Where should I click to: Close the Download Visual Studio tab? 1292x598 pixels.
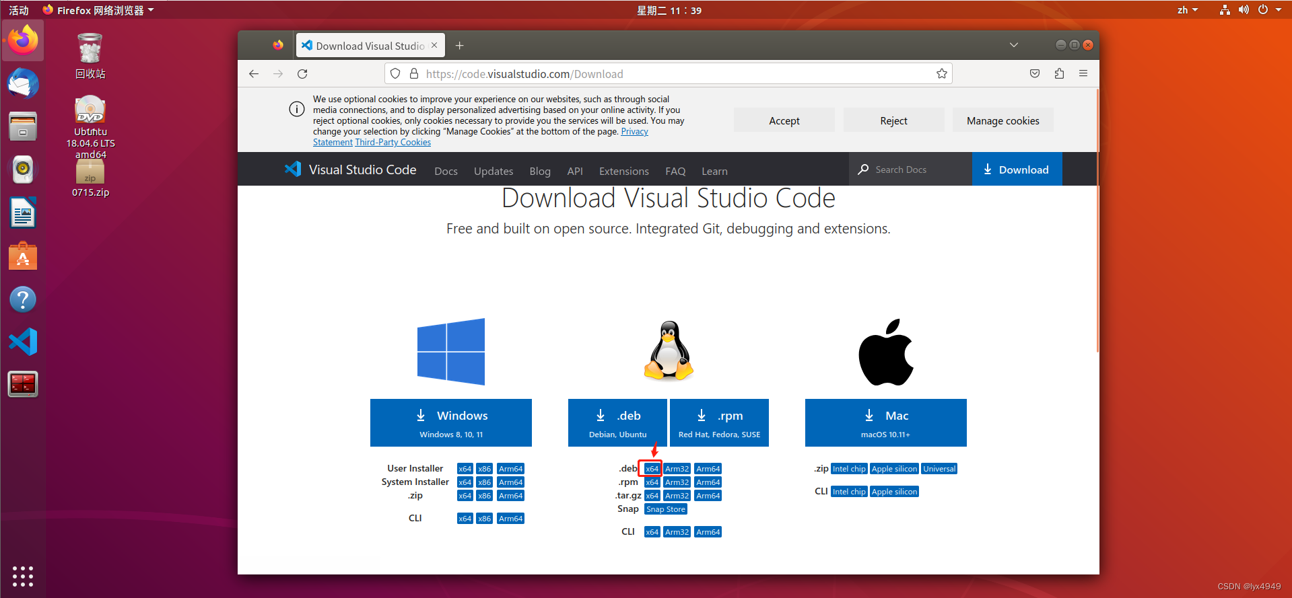pos(434,45)
